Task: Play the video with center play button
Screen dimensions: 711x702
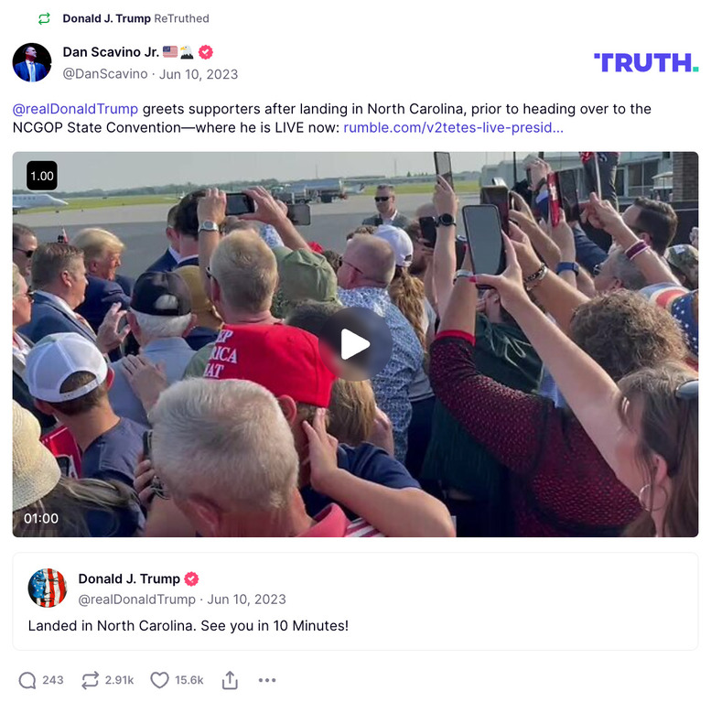Action: (x=355, y=344)
